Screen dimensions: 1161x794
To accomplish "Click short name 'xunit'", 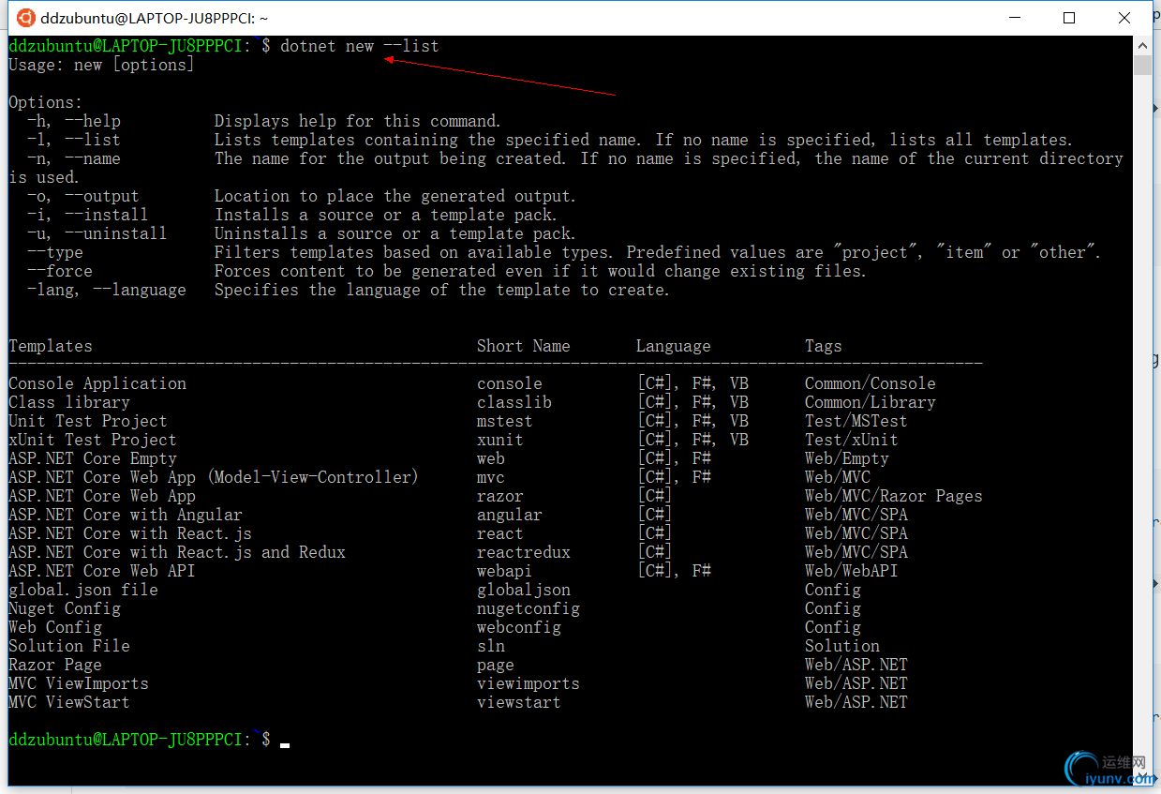I will coord(500,440).
